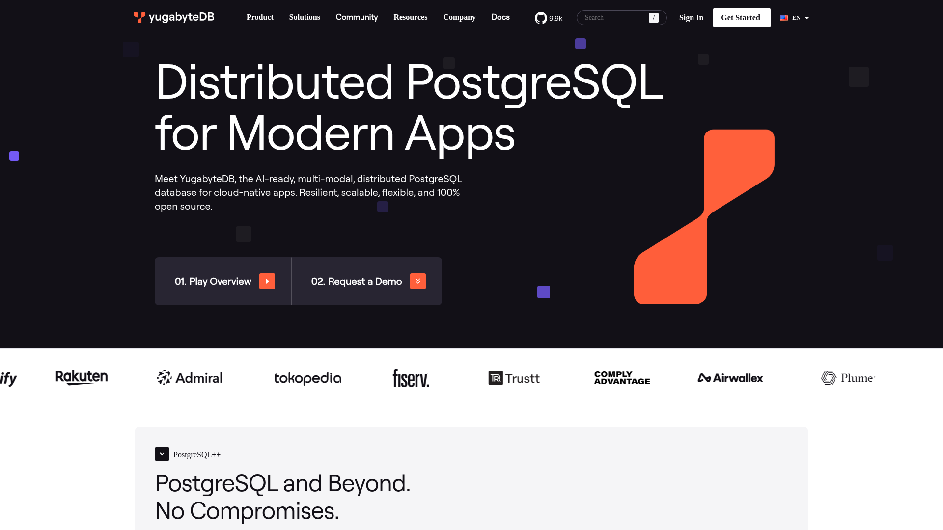This screenshot has width=943, height=530.
Task: Expand the EN language dropdown
Action: [x=795, y=18]
